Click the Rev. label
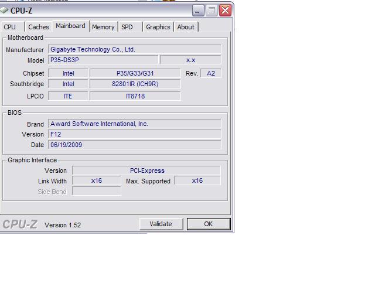The height and width of the screenshot is (300, 375). [192, 73]
